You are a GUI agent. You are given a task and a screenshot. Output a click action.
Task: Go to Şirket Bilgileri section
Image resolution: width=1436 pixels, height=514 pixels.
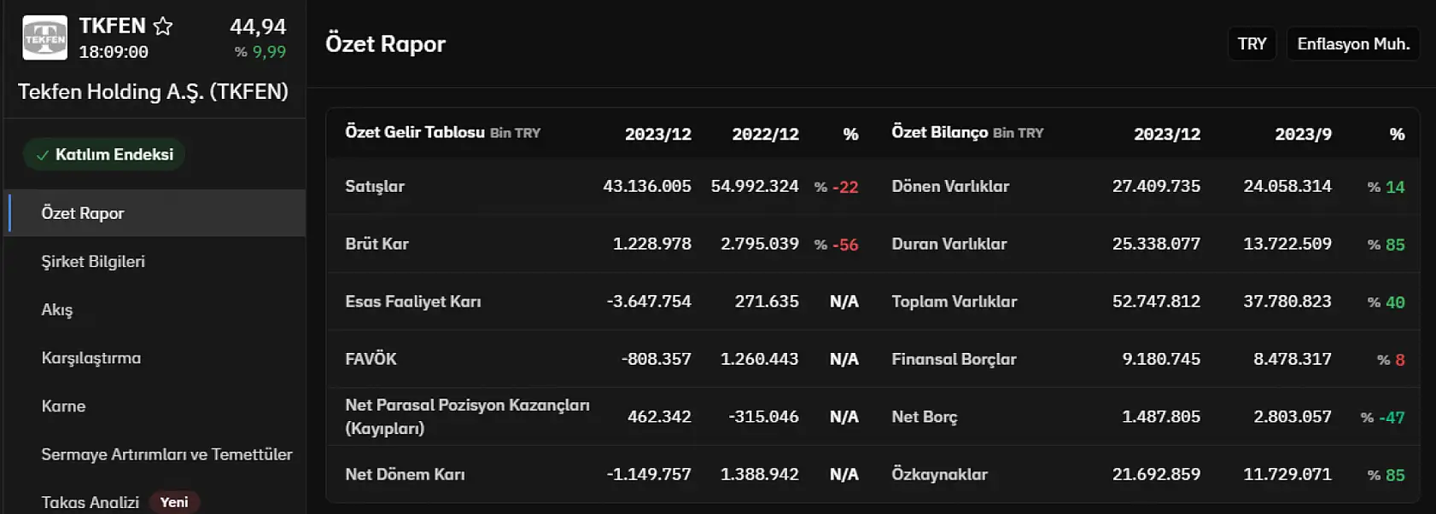click(93, 262)
